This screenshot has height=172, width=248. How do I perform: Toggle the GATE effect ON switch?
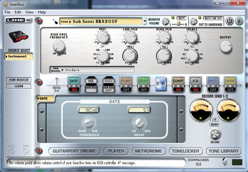point(74,90)
